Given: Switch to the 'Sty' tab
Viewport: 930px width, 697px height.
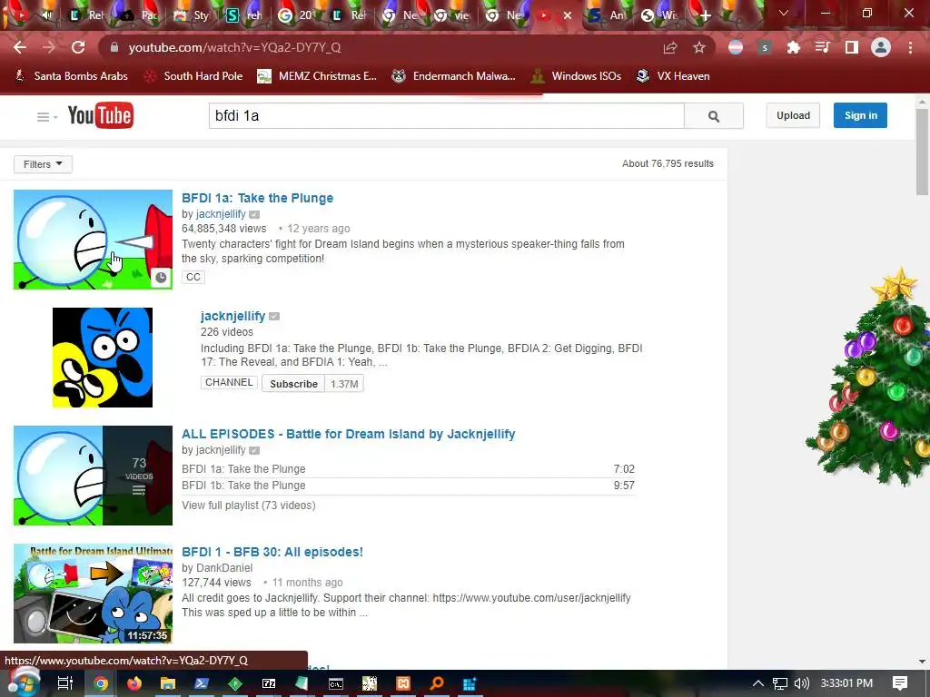Looking at the screenshot, I should coord(191,15).
